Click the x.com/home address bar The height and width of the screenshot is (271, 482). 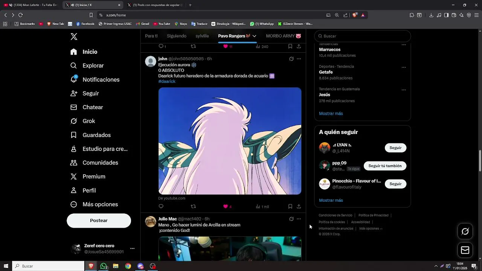click(x=116, y=15)
